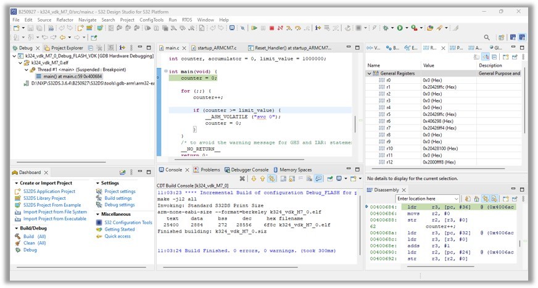The image size is (538, 288).
Task: Switch to the Memory Spaces tab
Action: tap(292, 170)
